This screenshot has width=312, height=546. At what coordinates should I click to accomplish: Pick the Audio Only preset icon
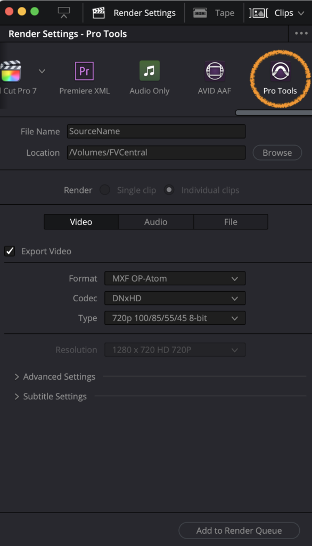click(149, 71)
